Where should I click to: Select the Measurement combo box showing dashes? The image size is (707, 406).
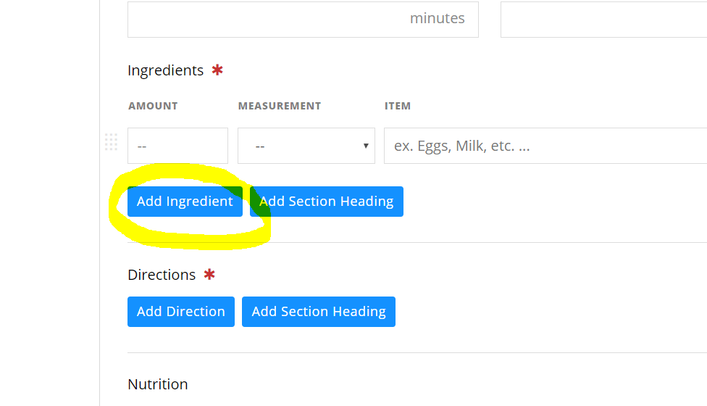pos(306,146)
